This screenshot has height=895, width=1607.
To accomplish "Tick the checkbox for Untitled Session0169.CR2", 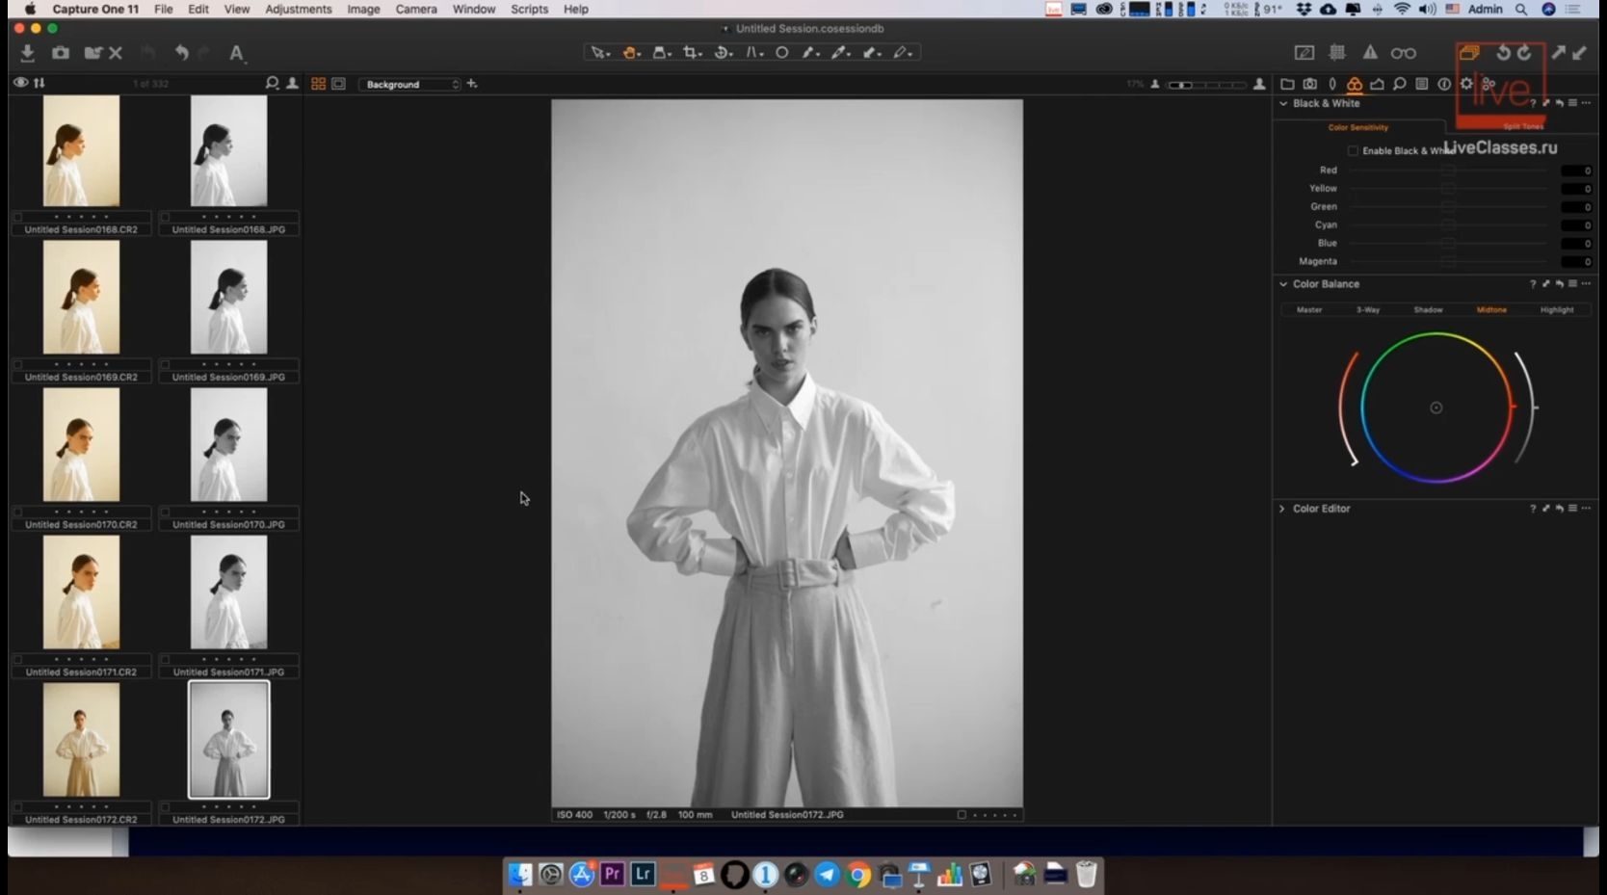I will (17, 364).
